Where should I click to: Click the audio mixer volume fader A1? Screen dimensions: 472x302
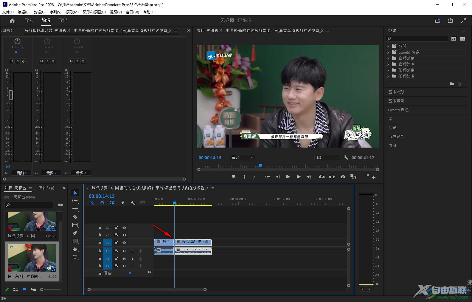coord(11,95)
